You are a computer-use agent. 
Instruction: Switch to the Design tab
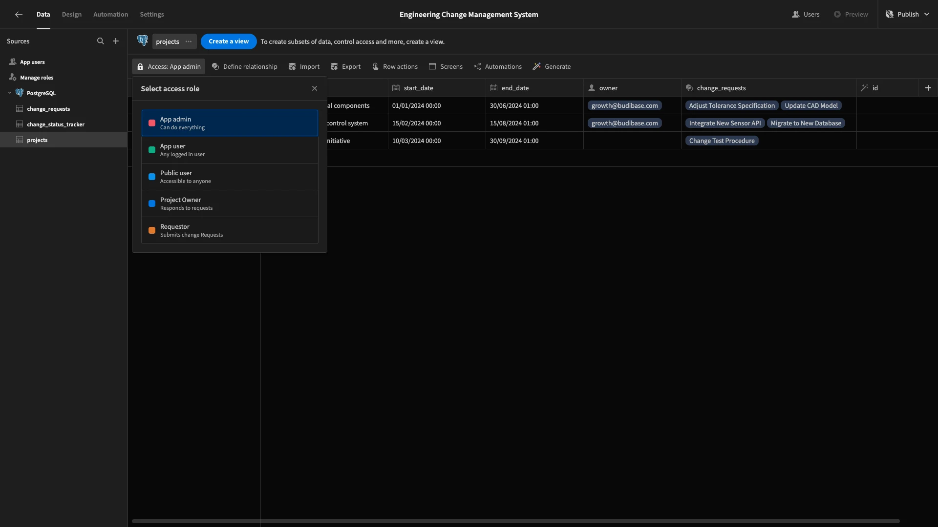[x=72, y=15]
